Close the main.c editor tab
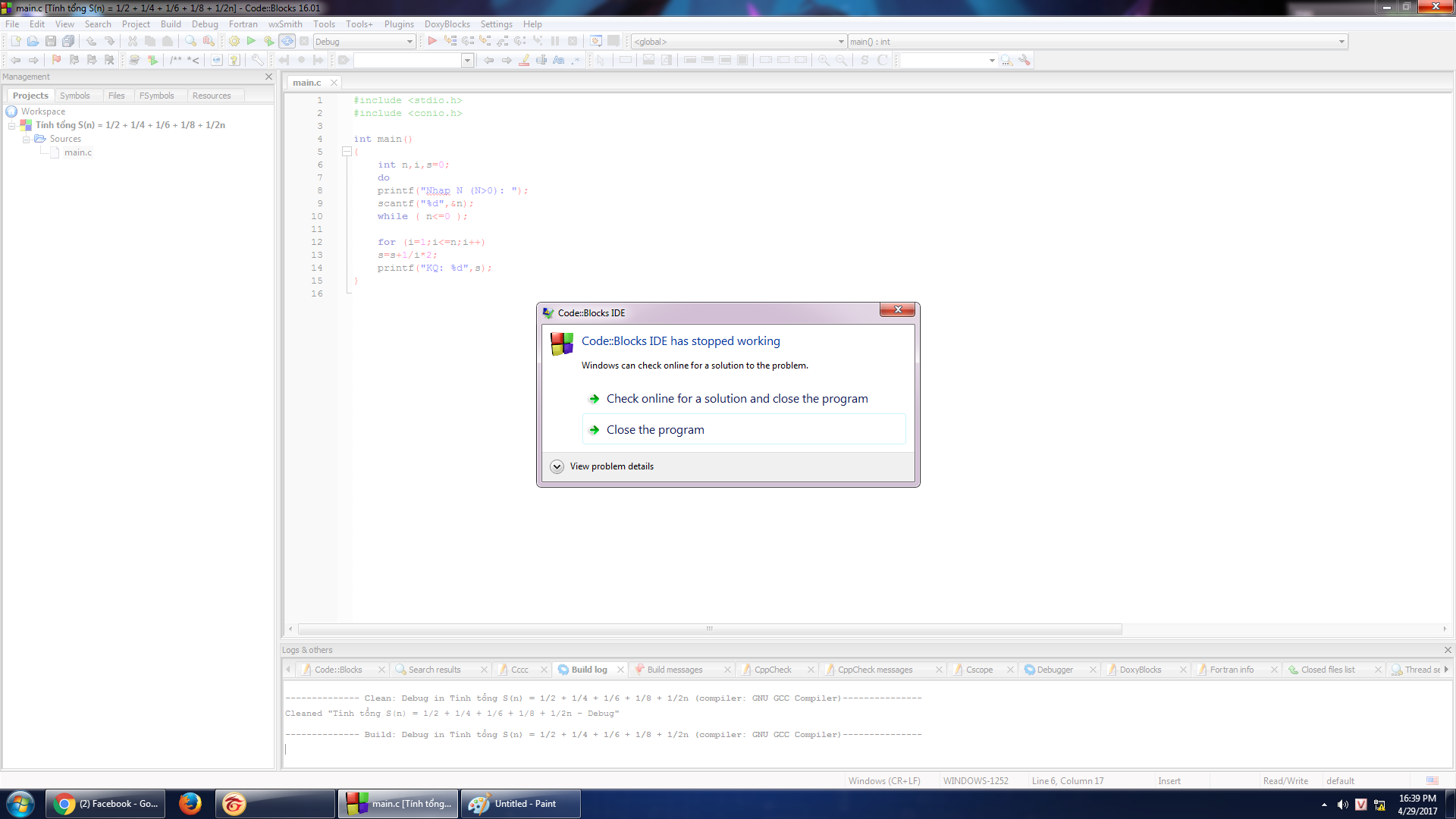1456x819 pixels. coord(334,83)
